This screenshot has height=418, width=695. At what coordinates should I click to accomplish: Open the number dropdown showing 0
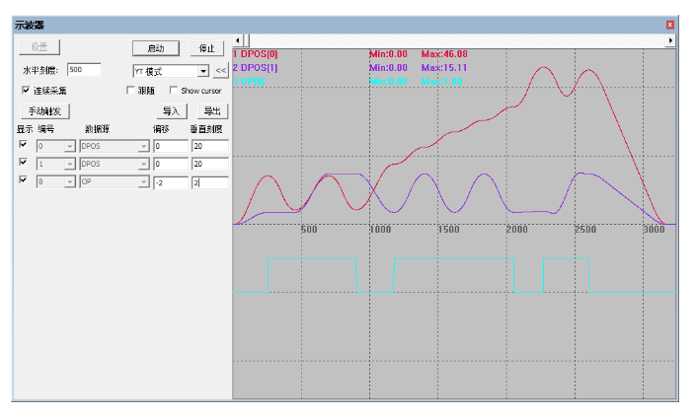point(69,146)
